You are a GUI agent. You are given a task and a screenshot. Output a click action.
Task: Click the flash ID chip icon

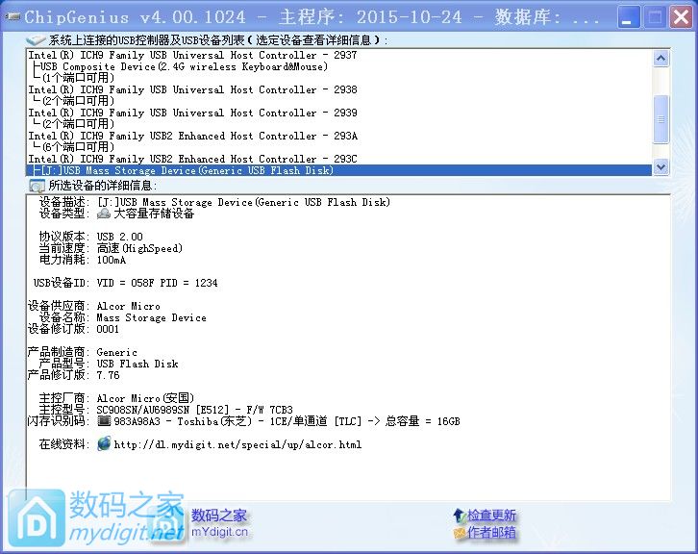pyautogui.click(x=104, y=420)
